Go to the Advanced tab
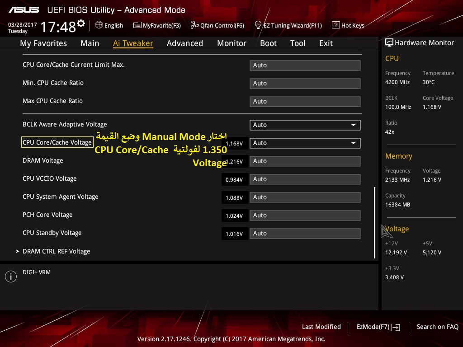The width and height of the screenshot is (463, 347). [185, 43]
